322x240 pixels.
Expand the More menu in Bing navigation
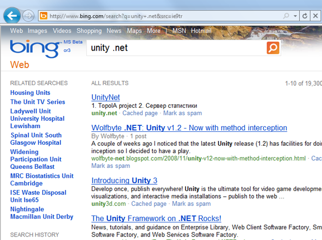153,31
